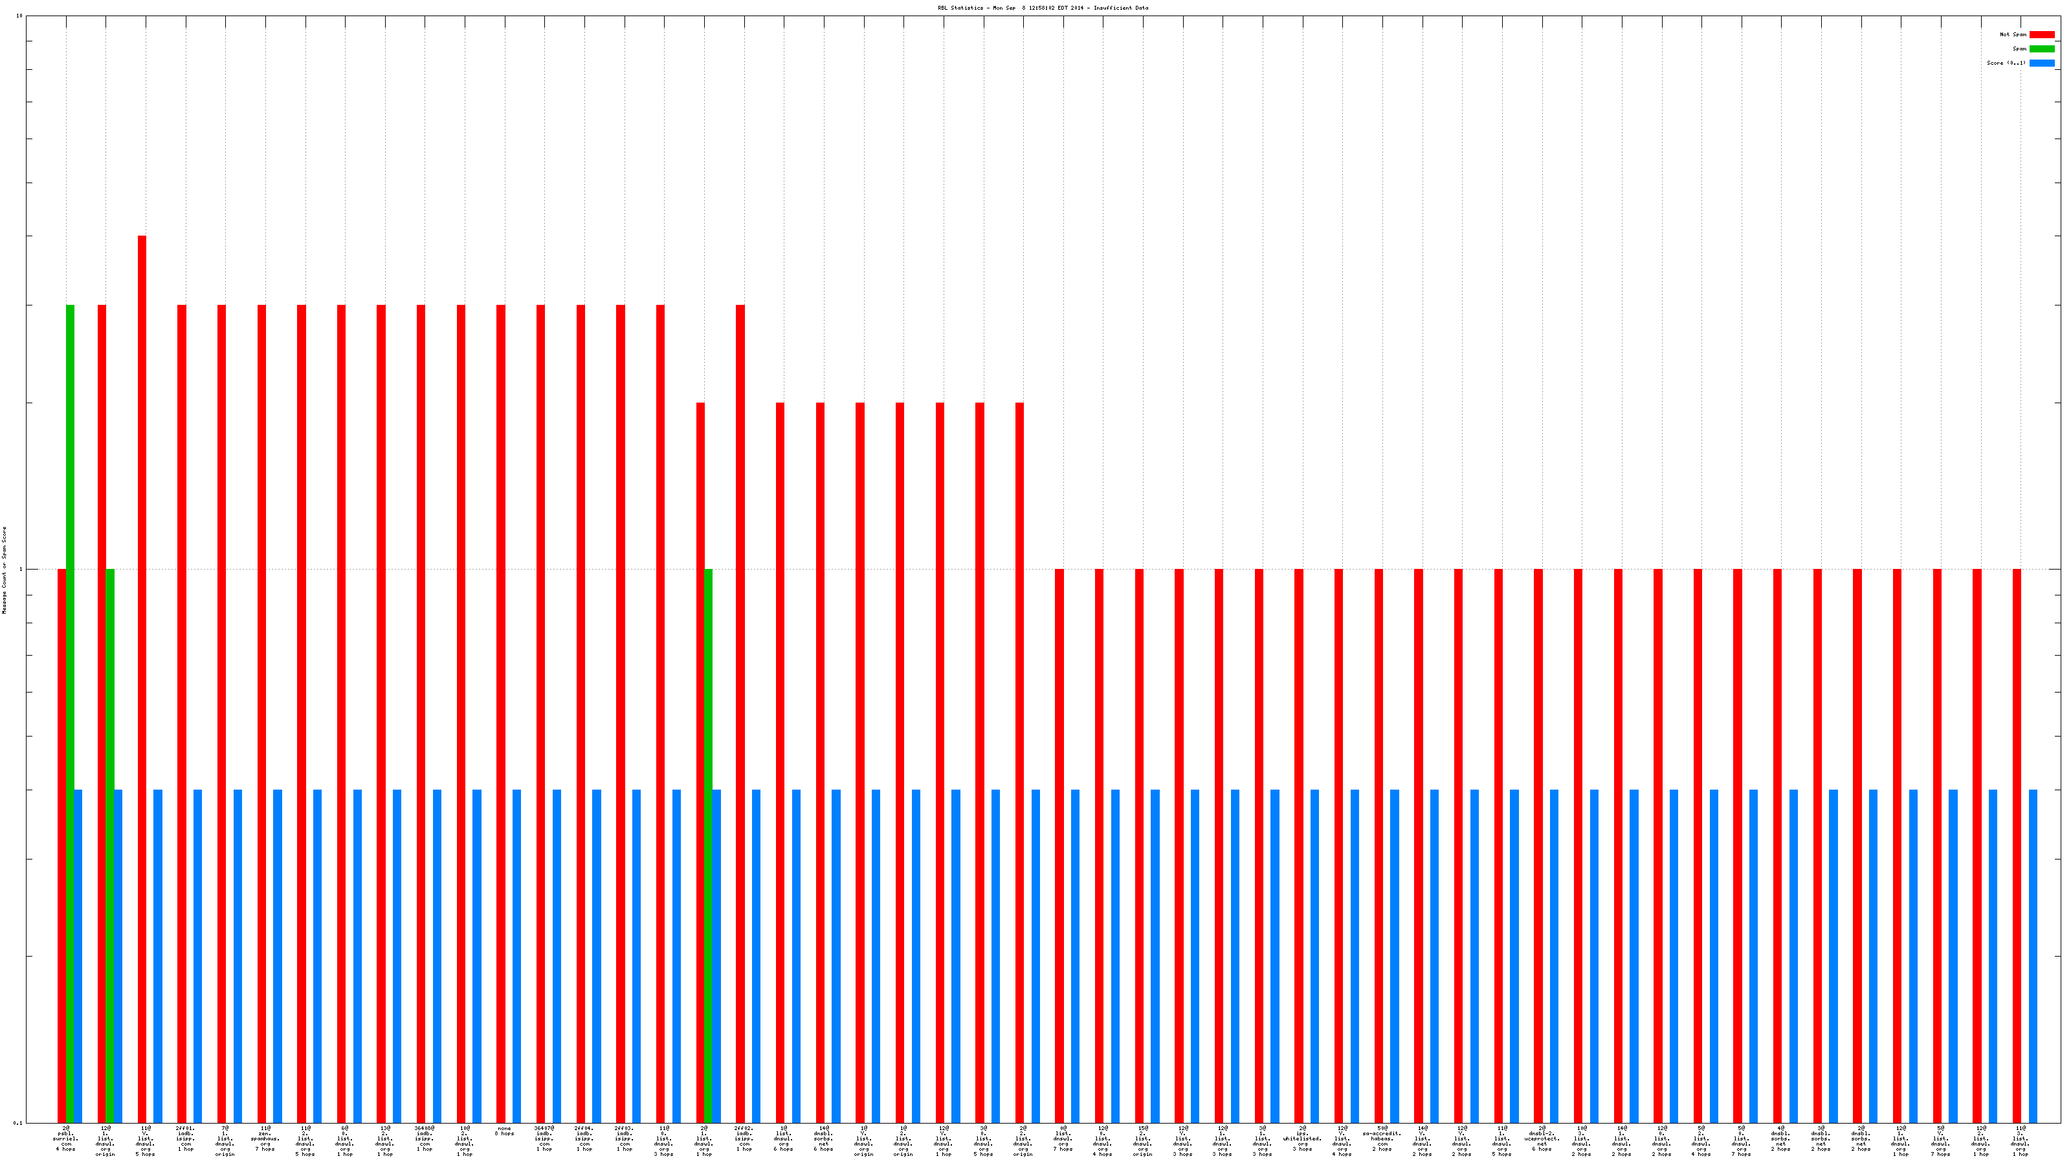Click the 2ff02. iadb.isipp.com axis label
The image size is (2071, 1165).
pos(744,1139)
